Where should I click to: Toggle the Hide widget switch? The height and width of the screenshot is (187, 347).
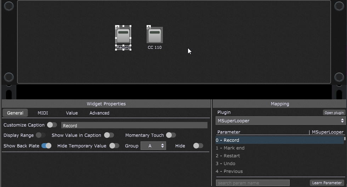pyautogui.click(x=198, y=146)
